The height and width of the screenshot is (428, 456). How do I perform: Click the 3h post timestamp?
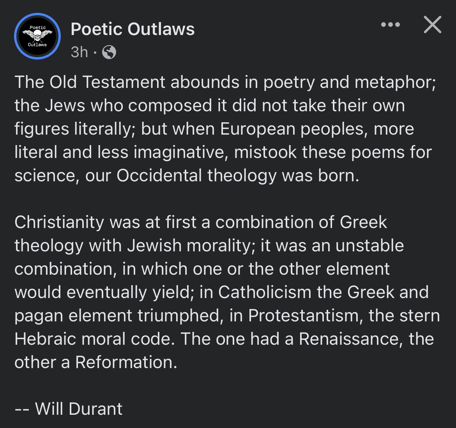pos(80,52)
